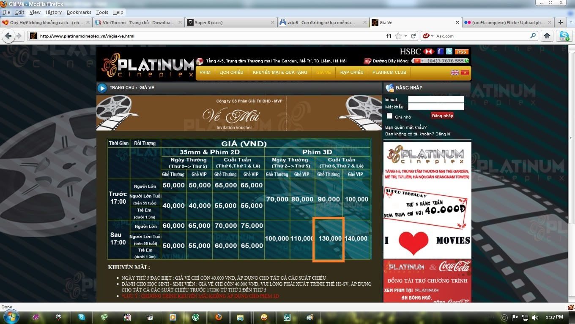The image size is (575, 324).
Task: Click the Platinum Cineplex logo at top left
Action: click(148, 65)
